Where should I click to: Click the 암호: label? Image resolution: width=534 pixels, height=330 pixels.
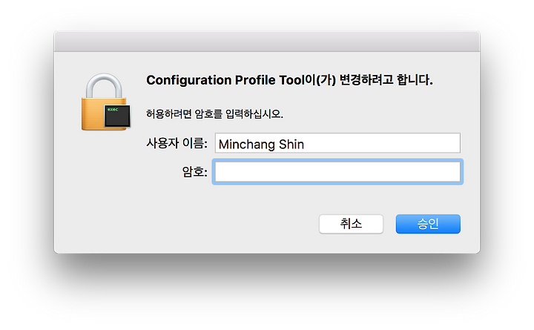pos(195,171)
